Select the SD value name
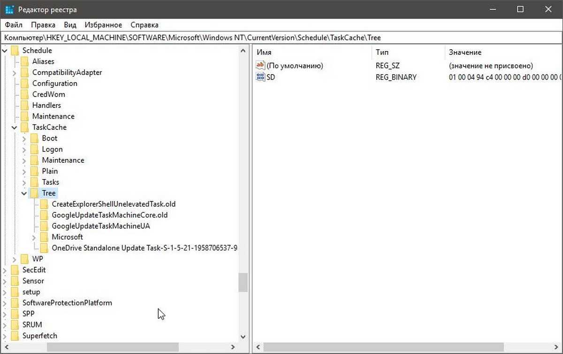This screenshot has height=354, width=563. pyautogui.click(x=271, y=77)
